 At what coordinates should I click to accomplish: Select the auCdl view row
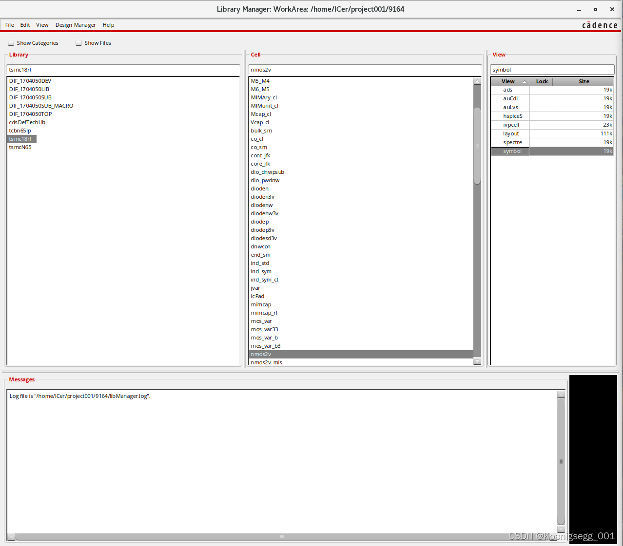click(552, 98)
